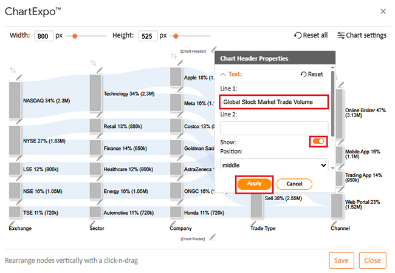Click the Line 1 text field
Image resolution: width=395 pixels, height=273 pixels.
coord(274,102)
